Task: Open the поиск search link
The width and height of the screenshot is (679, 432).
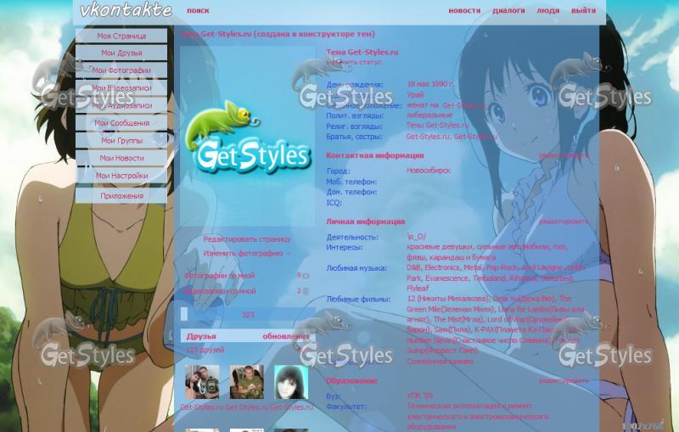Action: [198, 10]
